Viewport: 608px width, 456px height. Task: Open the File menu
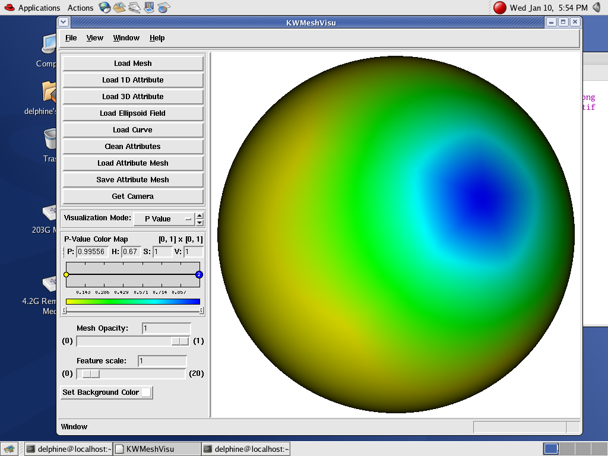pyautogui.click(x=71, y=38)
